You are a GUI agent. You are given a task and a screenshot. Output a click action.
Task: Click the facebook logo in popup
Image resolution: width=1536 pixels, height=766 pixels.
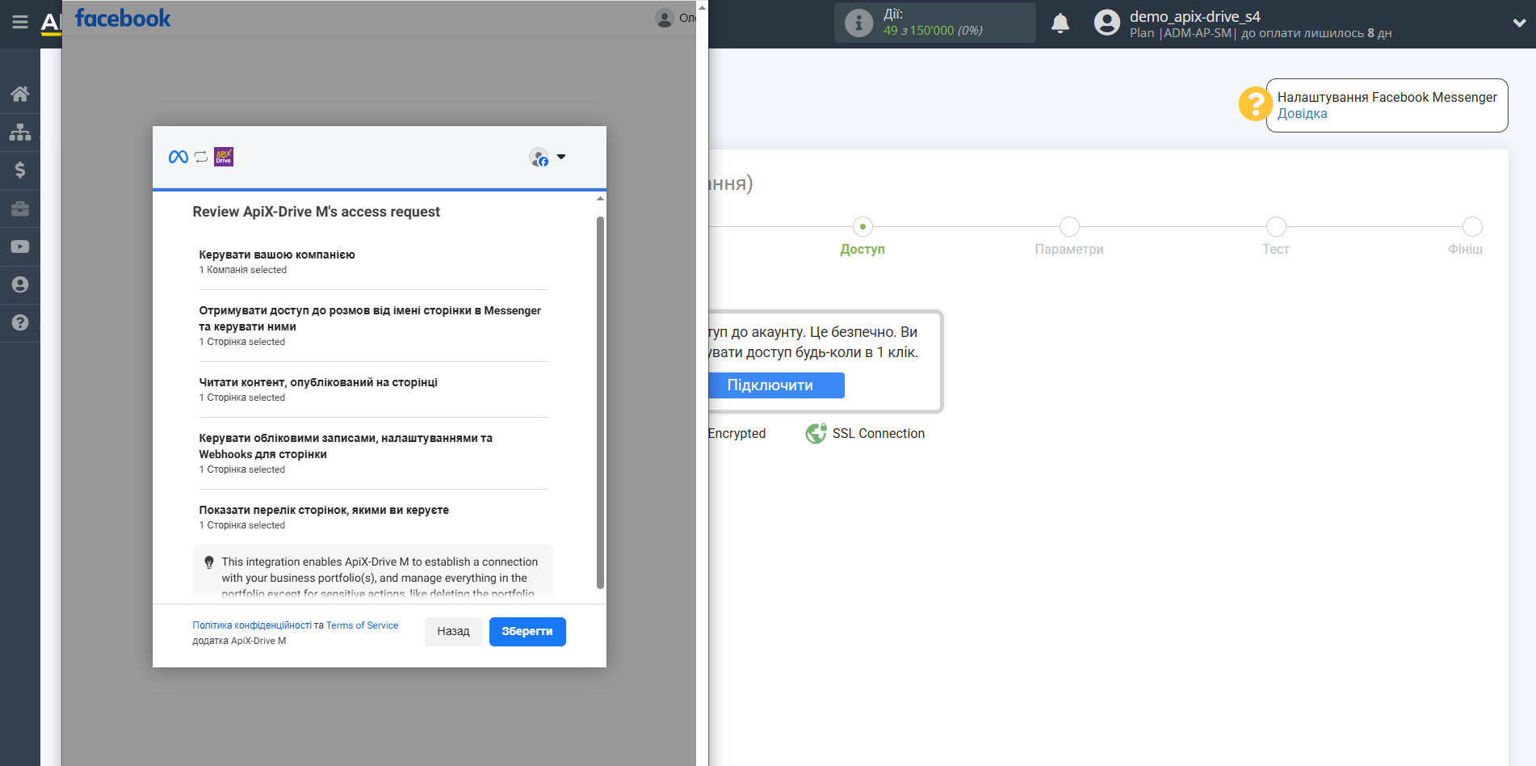(x=123, y=18)
